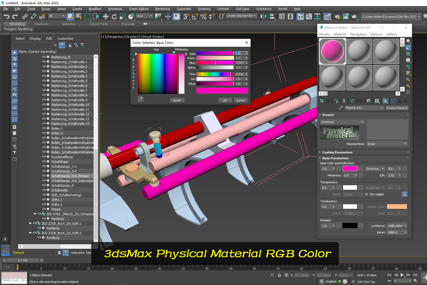The height and width of the screenshot is (285, 427).
Task: Choose the Select and Rotate tool
Action: pos(114,16)
